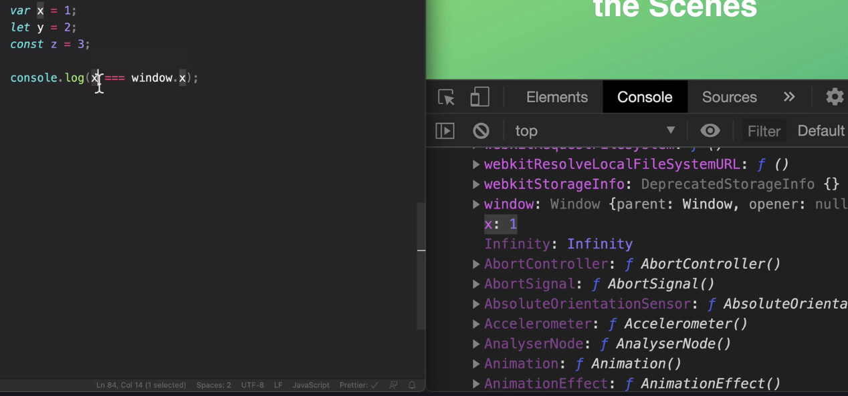Click the Infinity: Infinity property row
Image resolution: width=848 pixels, height=396 pixels.
558,244
